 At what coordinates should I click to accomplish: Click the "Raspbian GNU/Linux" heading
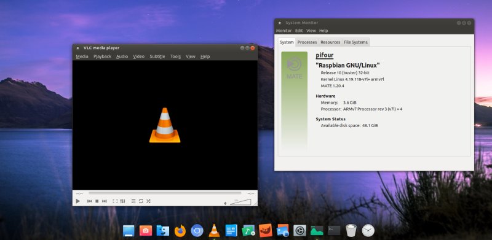click(347, 65)
